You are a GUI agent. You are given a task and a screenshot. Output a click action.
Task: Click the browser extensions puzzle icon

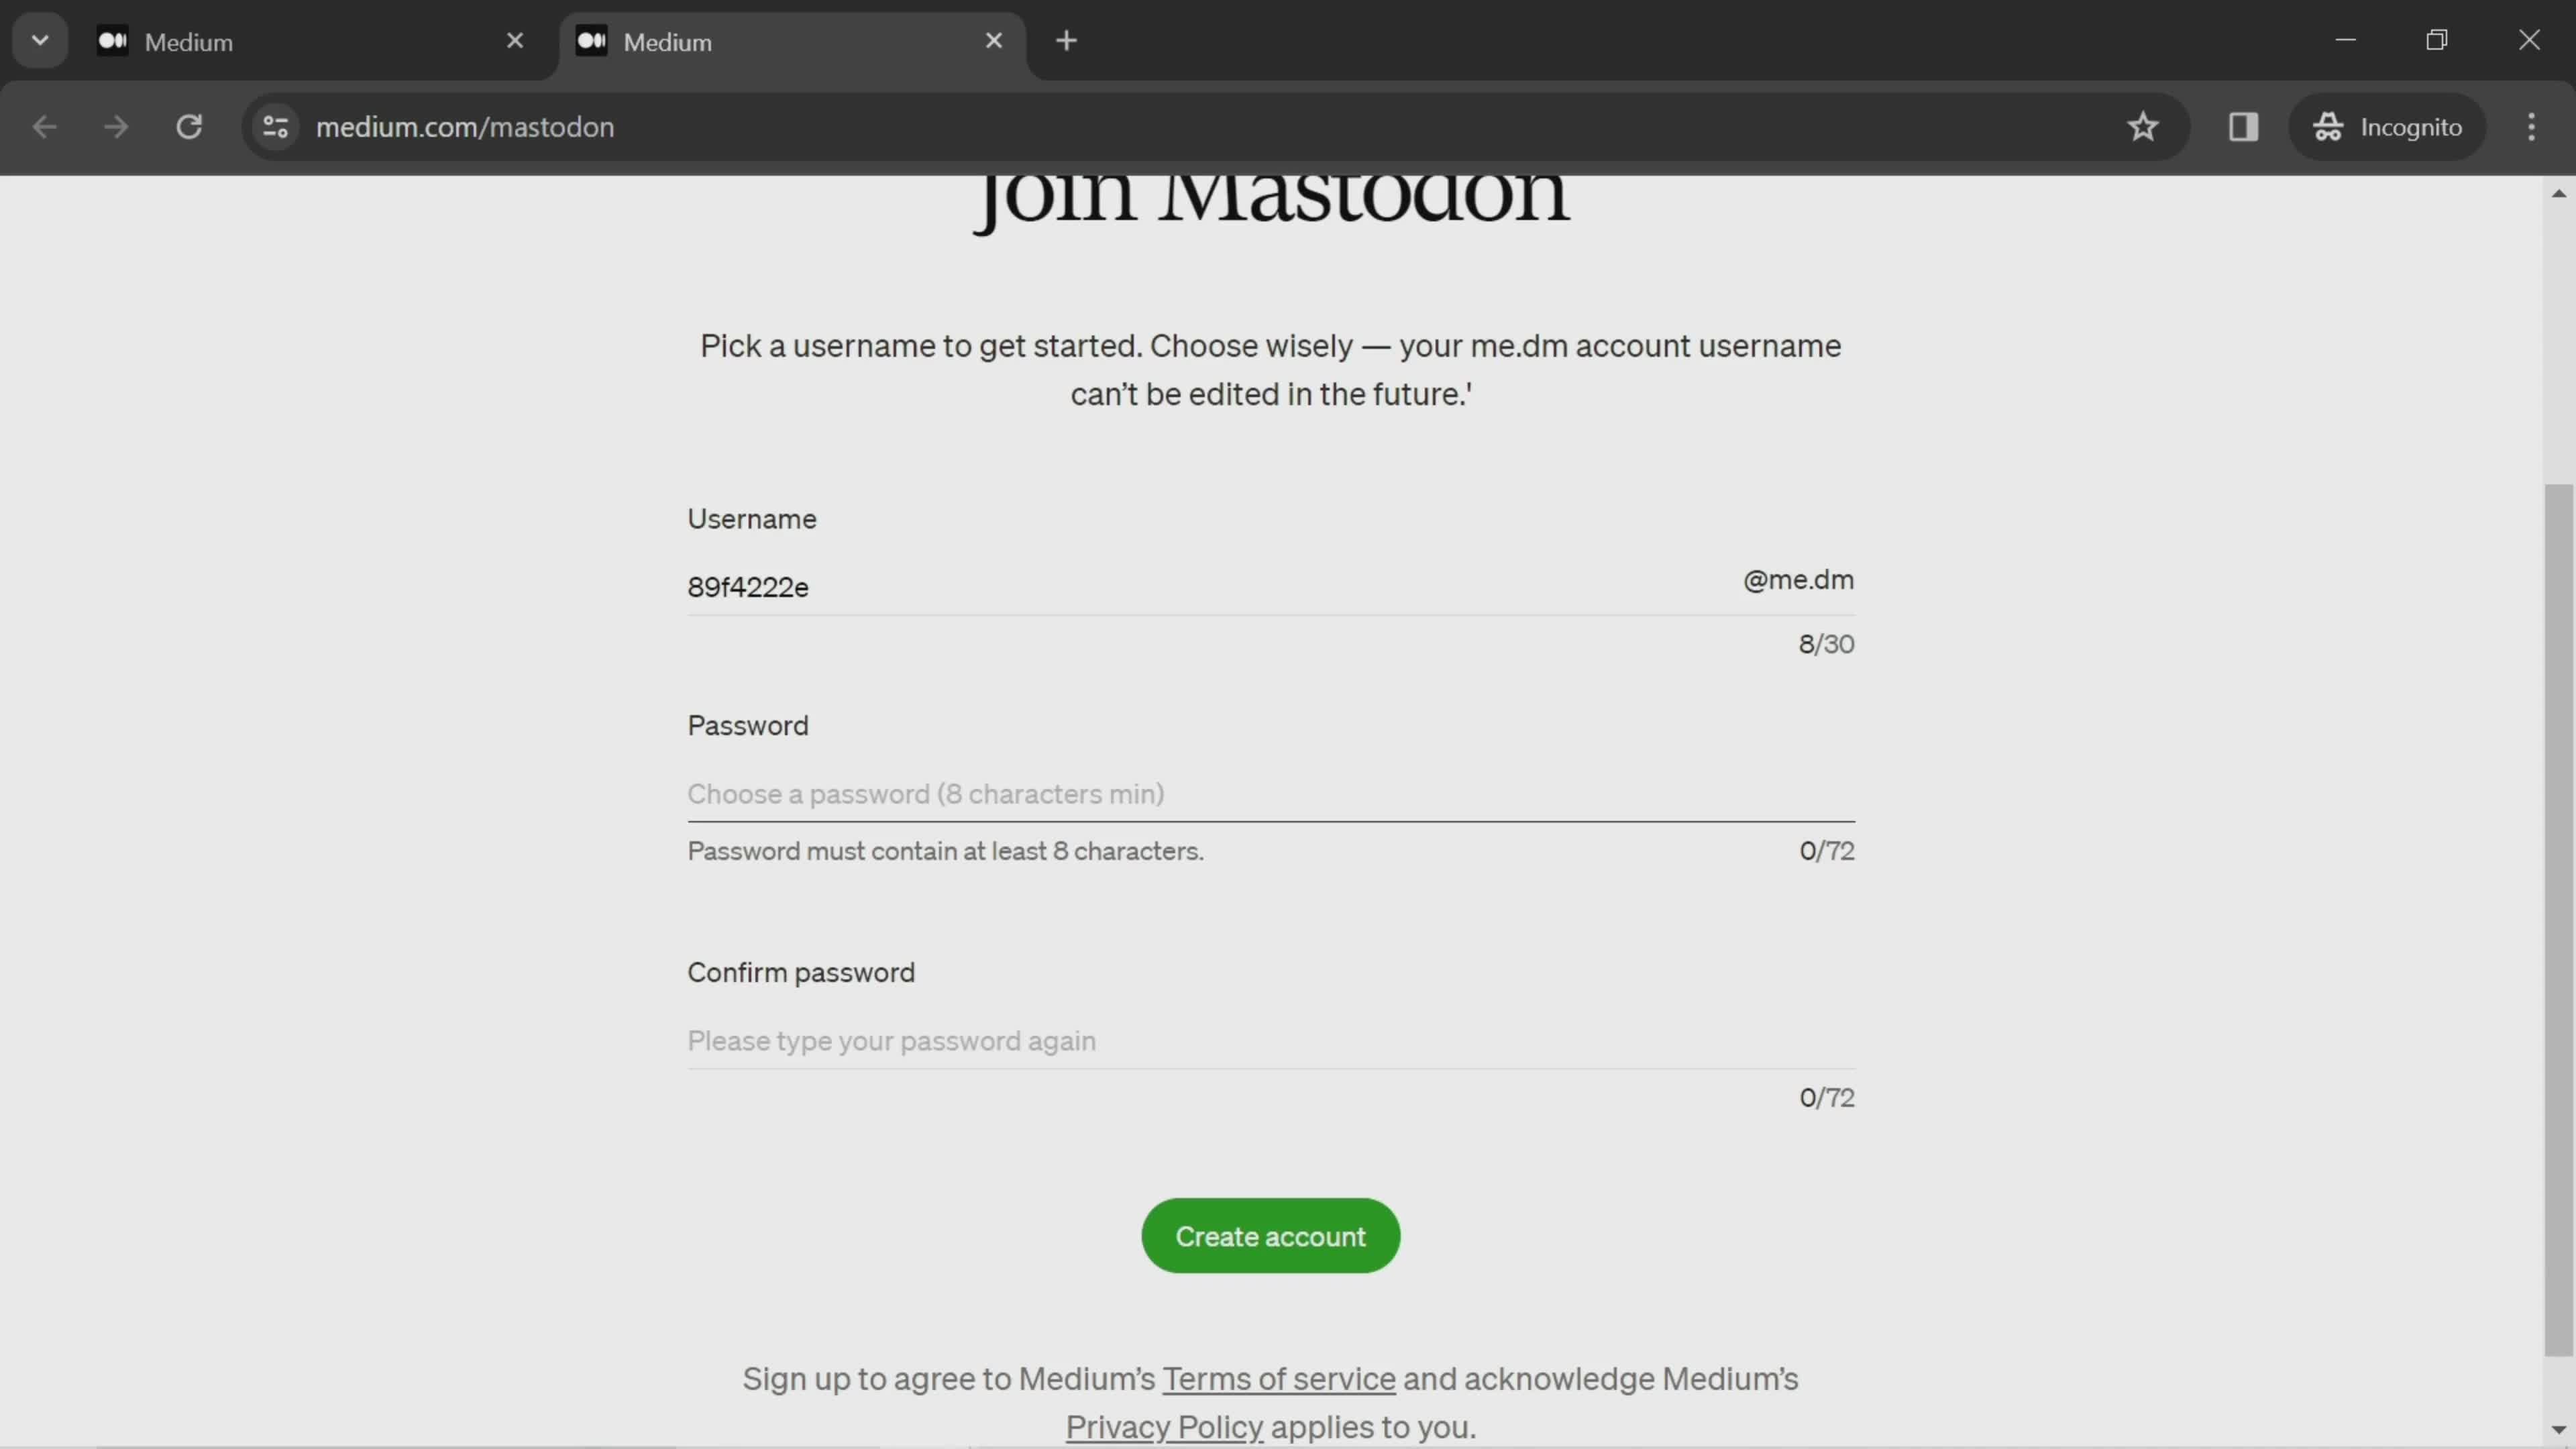[x=2242, y=125]
